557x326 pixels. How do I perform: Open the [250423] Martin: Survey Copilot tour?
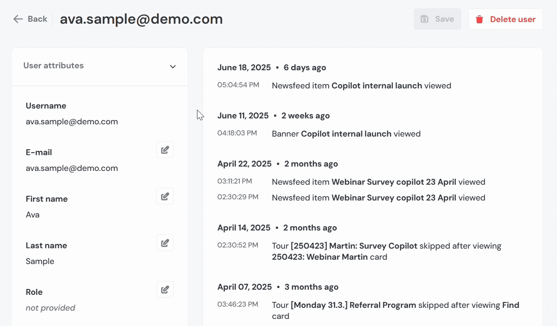point(354,246)
